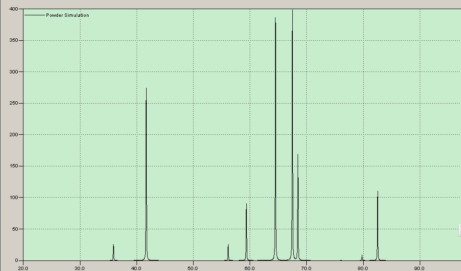Image resolution: width=461 pixels, height=271 pixels.
Task: Pick the tallest diffraction peak reaching 400
Action: click(292, 135)
